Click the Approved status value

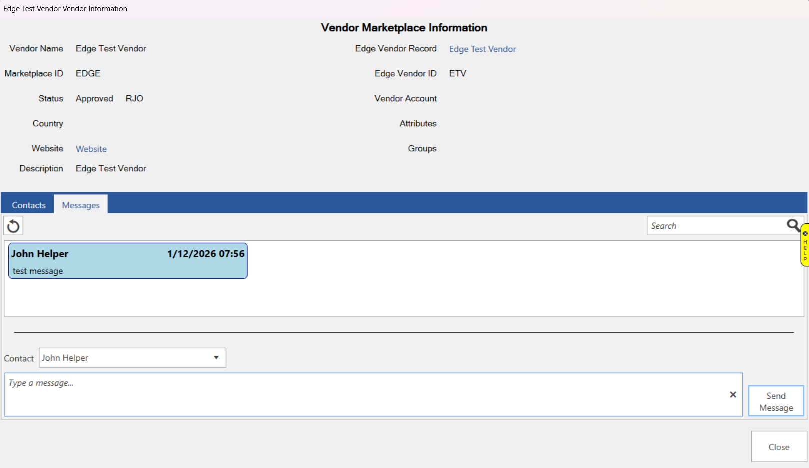pyautogui.click(x=94, y=99)
